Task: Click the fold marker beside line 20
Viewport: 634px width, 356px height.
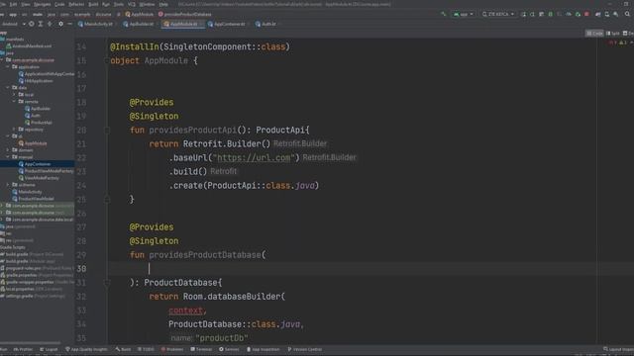Action: pyautogui.click(x=107, y=130)
